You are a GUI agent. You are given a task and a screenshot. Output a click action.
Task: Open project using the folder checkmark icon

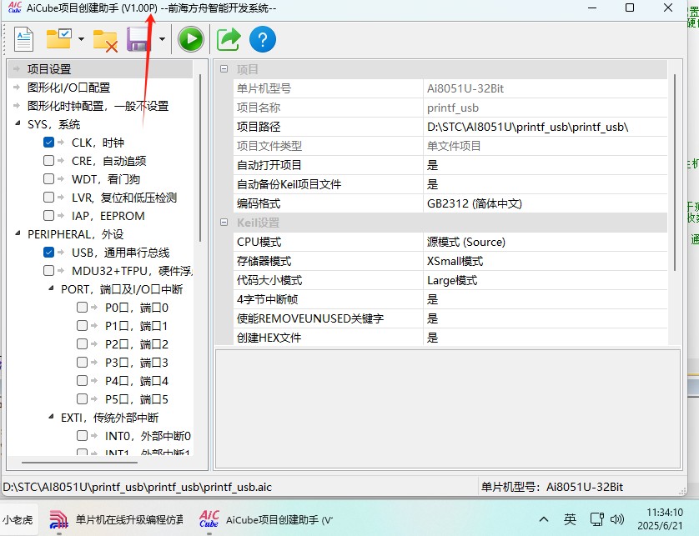point(59,39)
